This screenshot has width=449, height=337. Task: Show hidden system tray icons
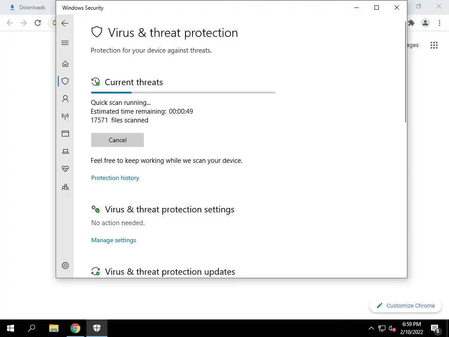371,328
